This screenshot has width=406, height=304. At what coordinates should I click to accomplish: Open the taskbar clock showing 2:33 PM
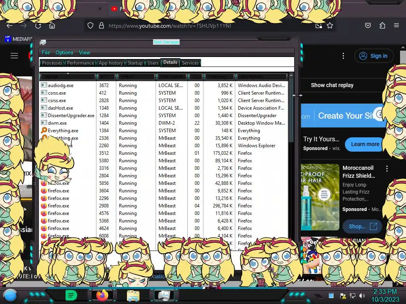[385, 295]
